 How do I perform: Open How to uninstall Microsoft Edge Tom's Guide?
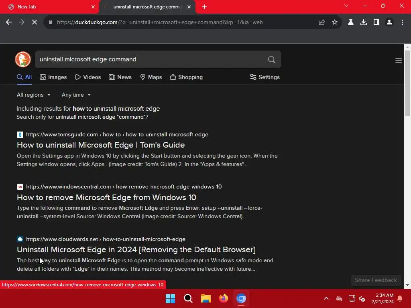[x=101, y=145]
